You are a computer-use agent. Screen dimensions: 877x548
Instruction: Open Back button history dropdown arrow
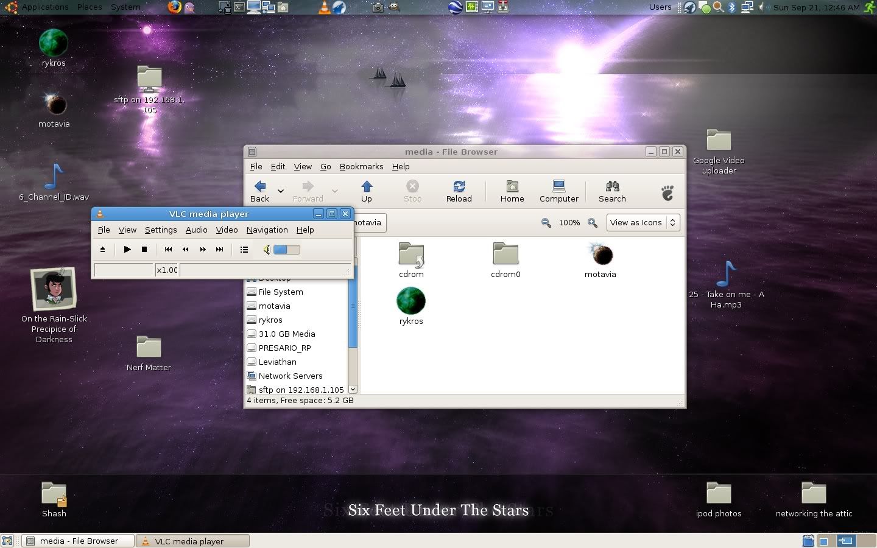(281, 191)
